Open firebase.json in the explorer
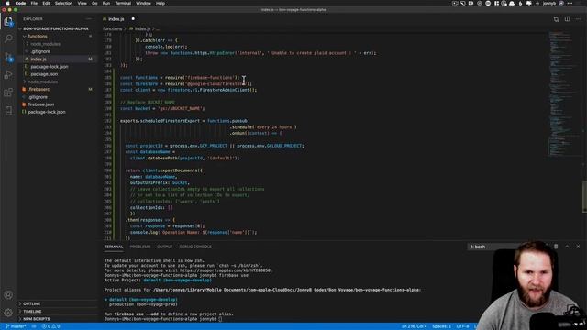The image size is (587, 330). pyautogui.click(x=41, y=104)
